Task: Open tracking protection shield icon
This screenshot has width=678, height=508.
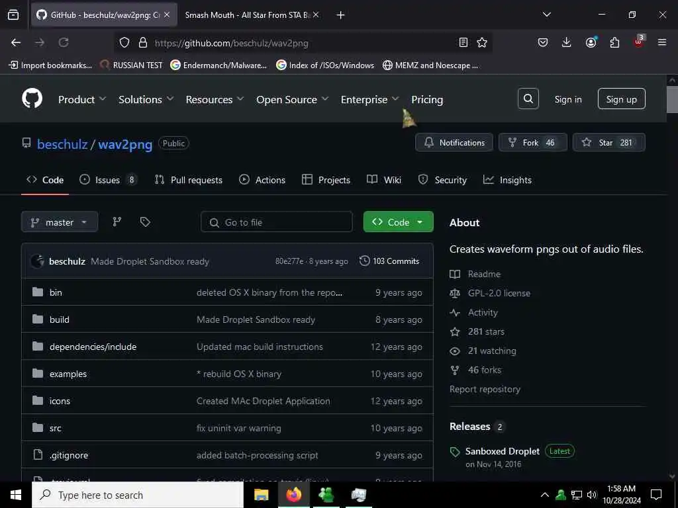Action: pyautogui.click(x=124, y=42)
